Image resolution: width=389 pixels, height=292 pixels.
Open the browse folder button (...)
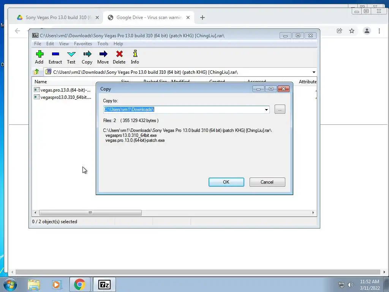(x=280, y=109)
